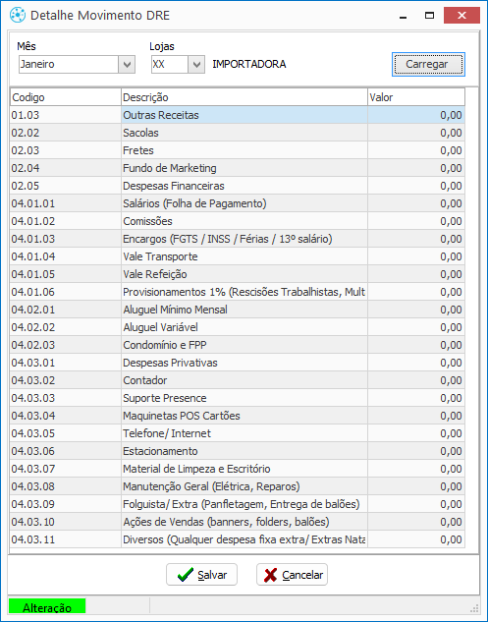Click the app logo icon in title bar

click(18, 15)
